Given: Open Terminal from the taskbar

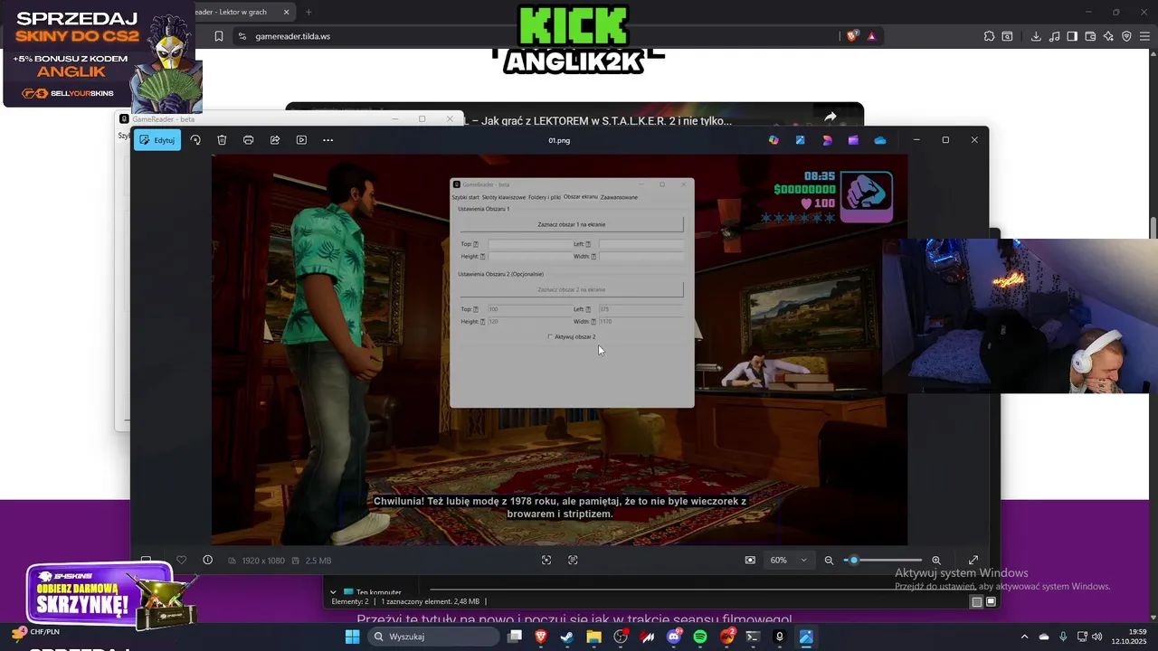Looking at the screenshot, I should pos(753,637).
